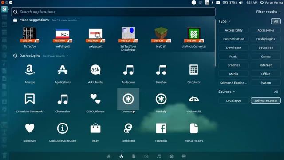This screenshot has height=160, width=284.
Task: Open the network Wi-Fi indicator
Action: pos(200,3)
